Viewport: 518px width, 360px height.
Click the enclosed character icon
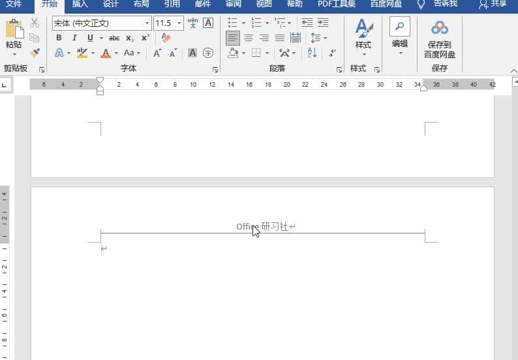coord(208,53)
